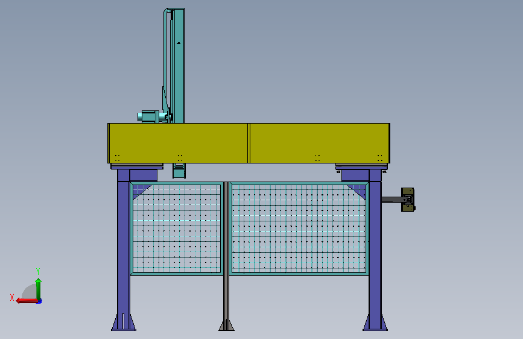Screen dimensions: 523x339
Task: Select the right wire mesh guard panel
Action: 299,229
